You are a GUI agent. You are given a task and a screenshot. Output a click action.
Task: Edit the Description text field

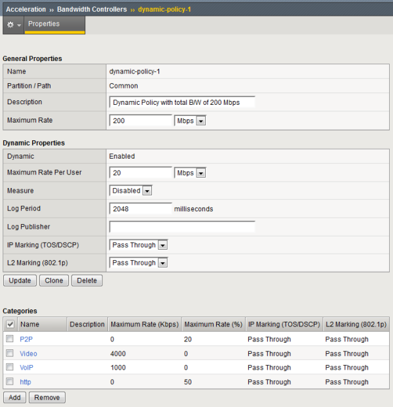(x=182, y=103)
